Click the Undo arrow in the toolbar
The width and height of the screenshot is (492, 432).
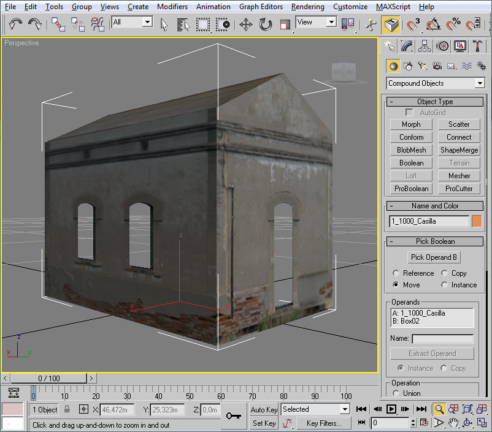point(15,25)
